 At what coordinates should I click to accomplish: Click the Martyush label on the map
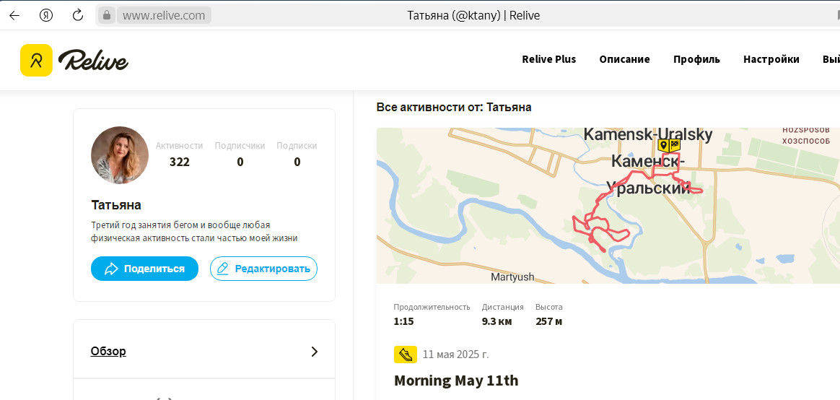click(512, 277)
